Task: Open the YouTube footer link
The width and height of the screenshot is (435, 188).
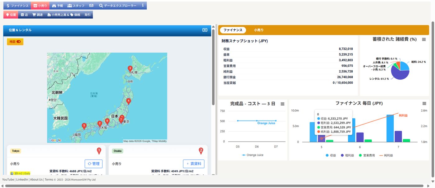Action: click(x=8, y=180)
